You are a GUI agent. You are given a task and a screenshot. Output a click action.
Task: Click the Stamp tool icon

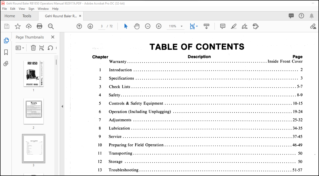coord(255,26)
